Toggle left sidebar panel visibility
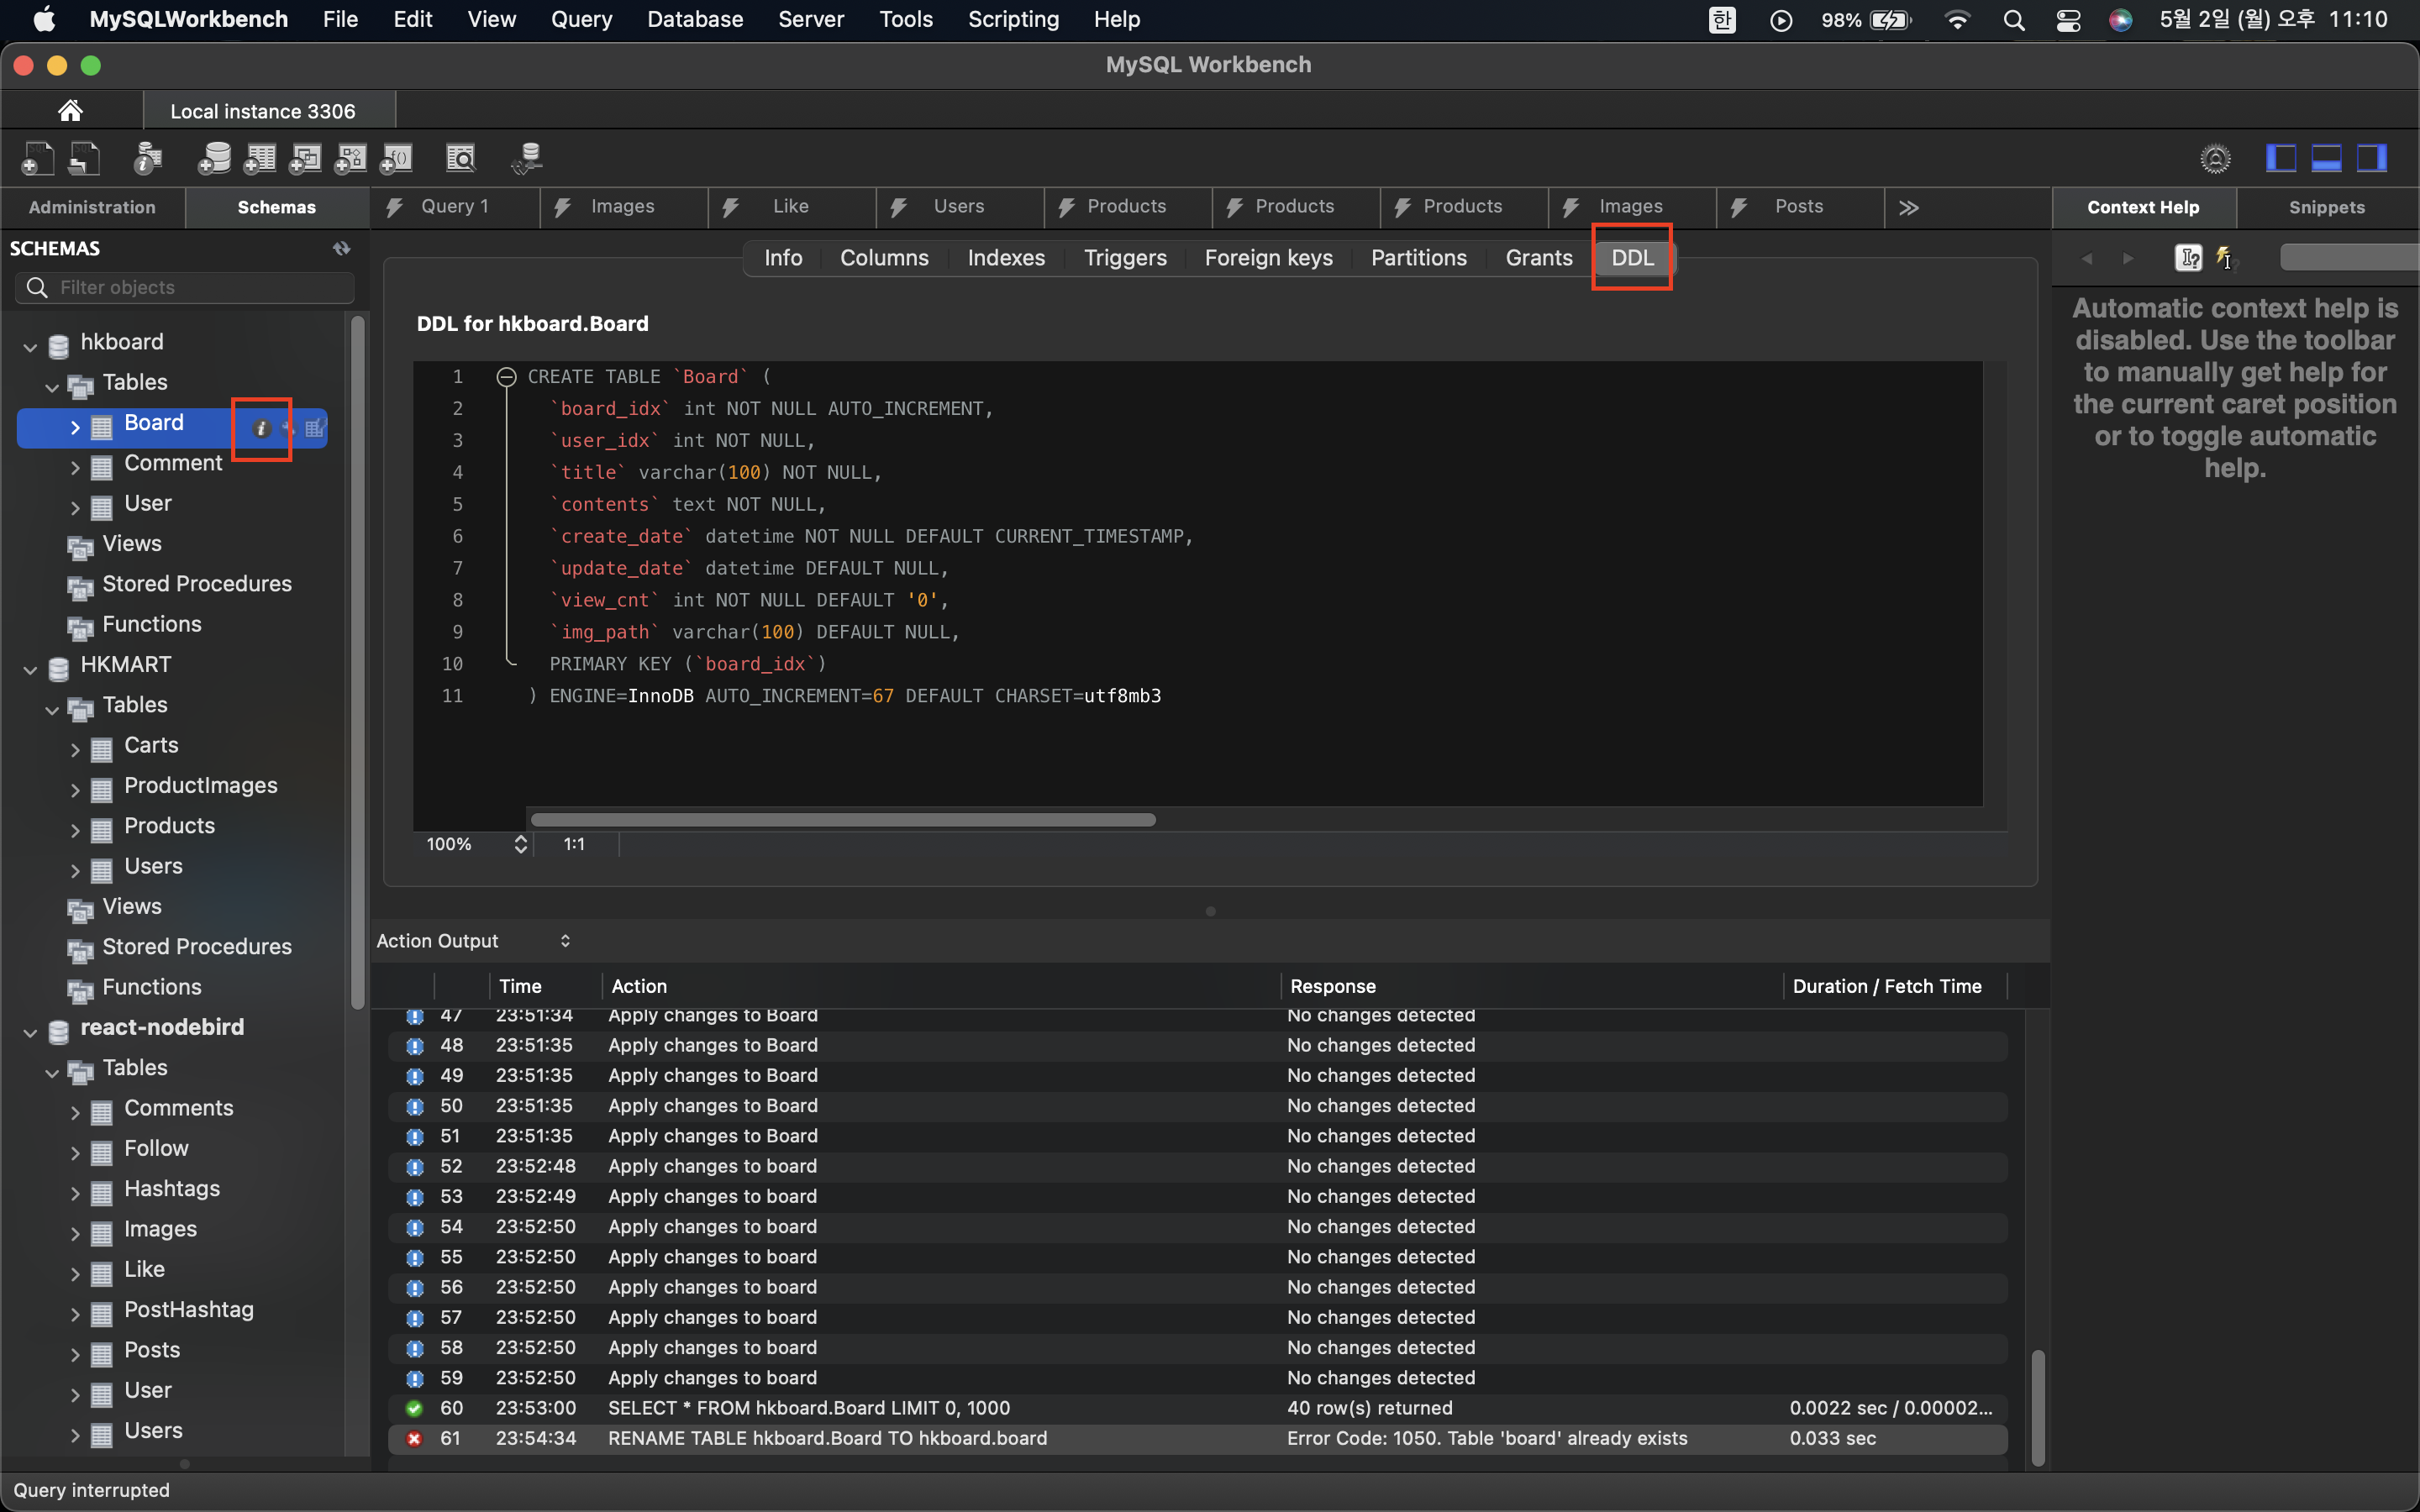Image resolution: width=2420 pixels, height=1512 pixels. 2280,158
